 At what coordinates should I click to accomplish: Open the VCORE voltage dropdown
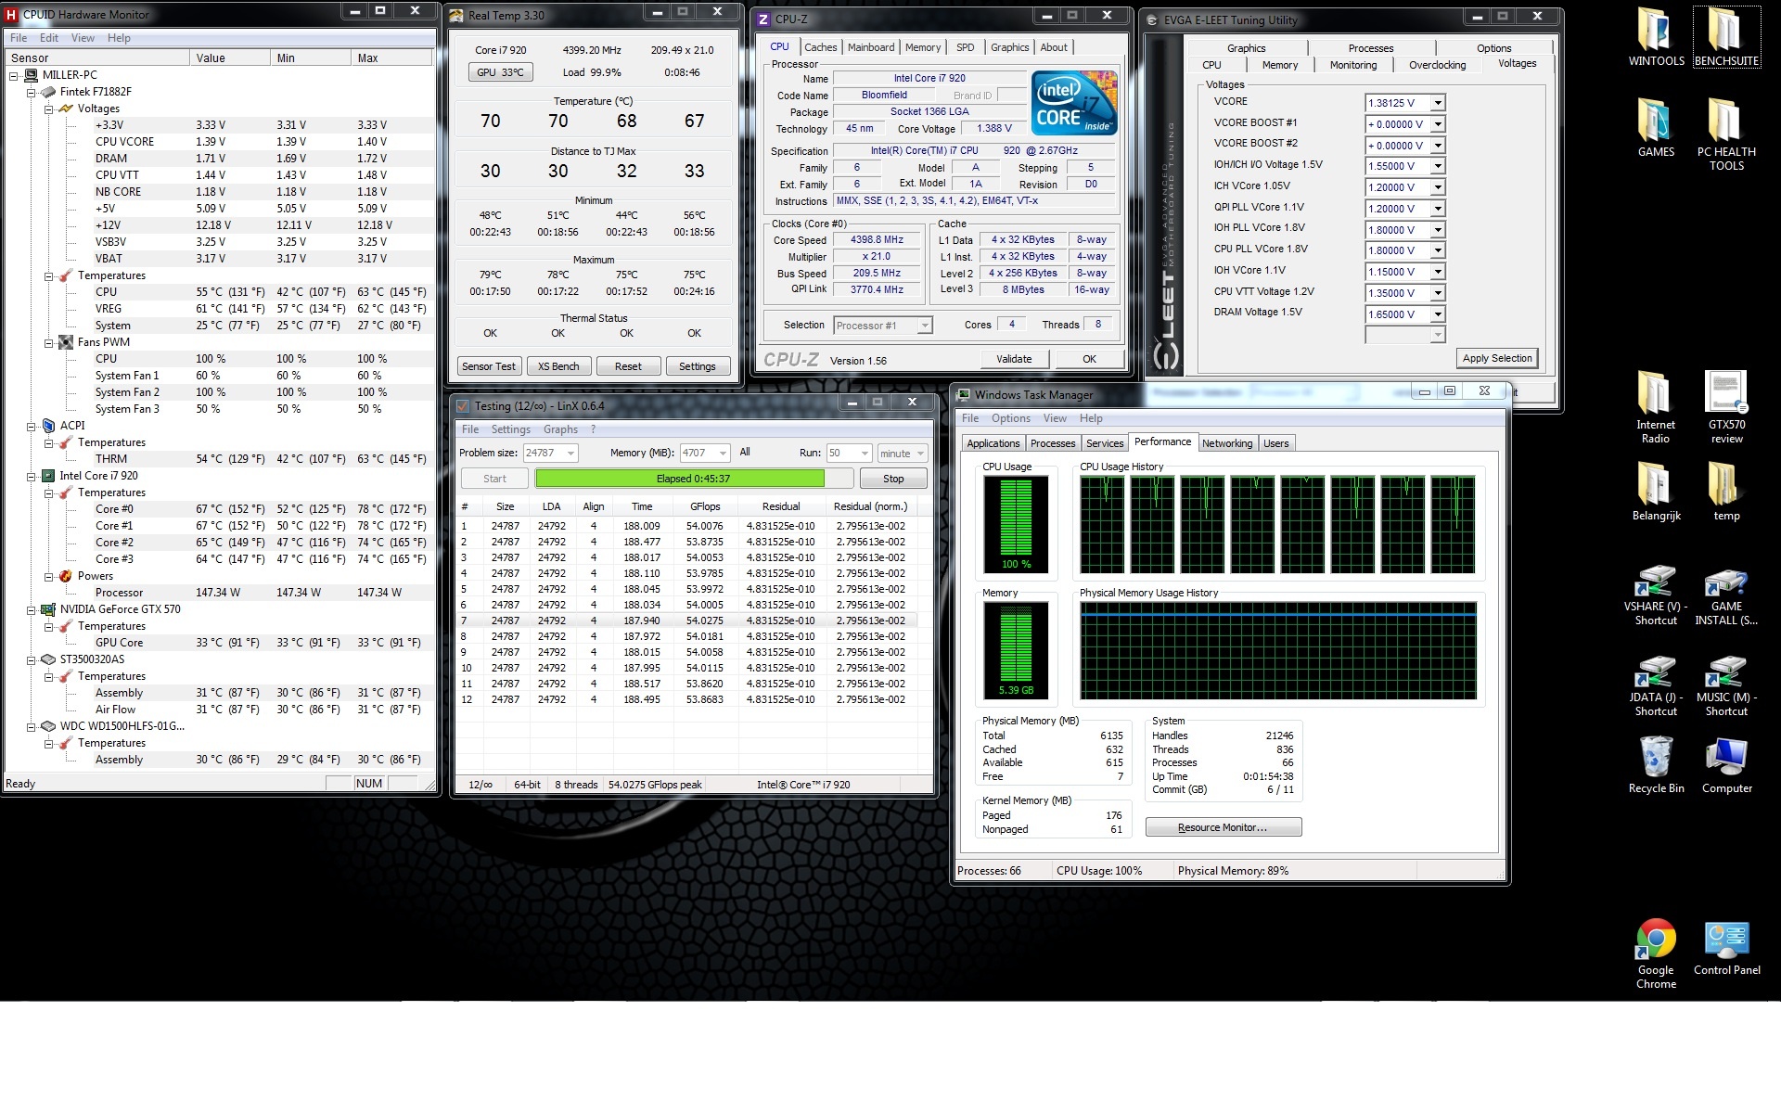[1437, 103]
